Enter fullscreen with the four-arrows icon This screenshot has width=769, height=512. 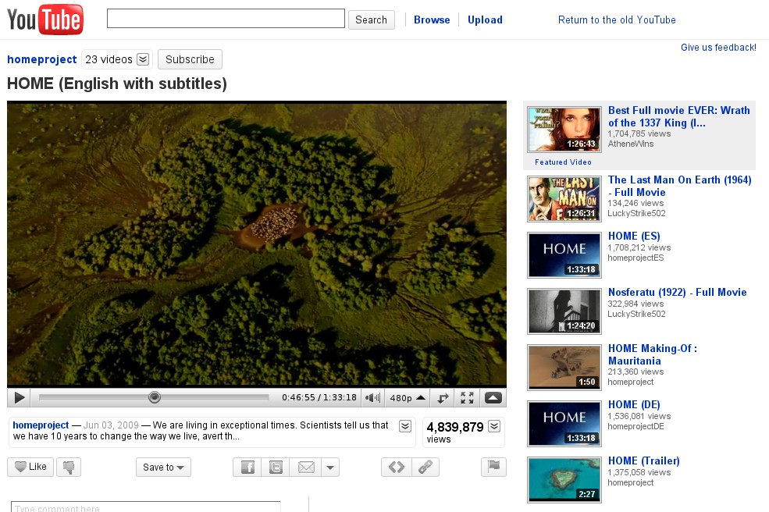[x=467, y=398]
